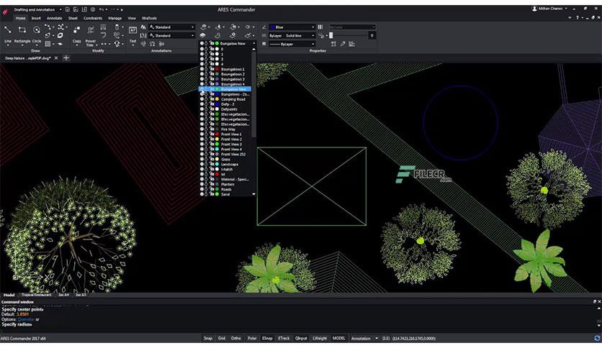The height and width of the screenshot is (348, 602).
Task: Click the MODEL button in status bar
Action: point(338,338)
